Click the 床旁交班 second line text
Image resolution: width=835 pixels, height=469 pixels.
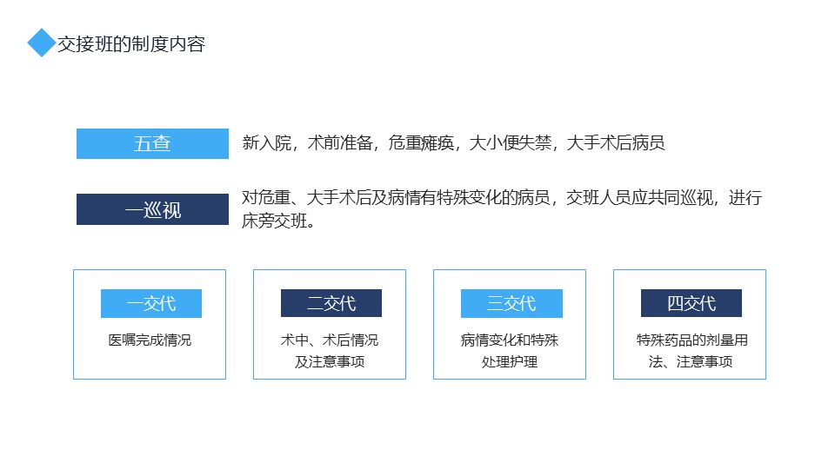coord(278,221)
